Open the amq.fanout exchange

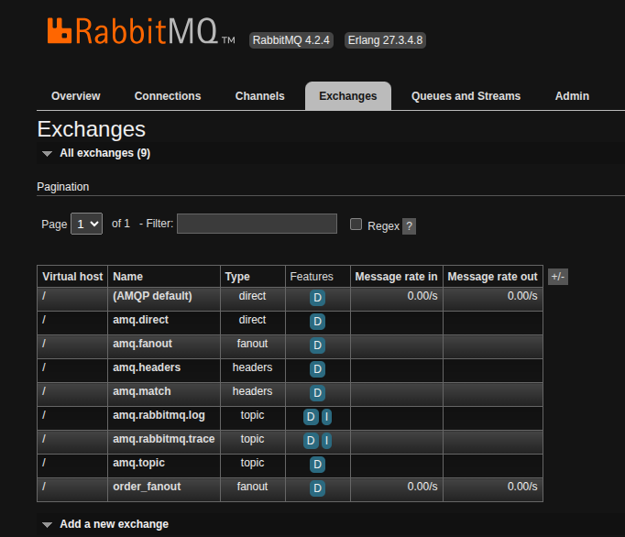pyautogui.click(x=142, y=344)
